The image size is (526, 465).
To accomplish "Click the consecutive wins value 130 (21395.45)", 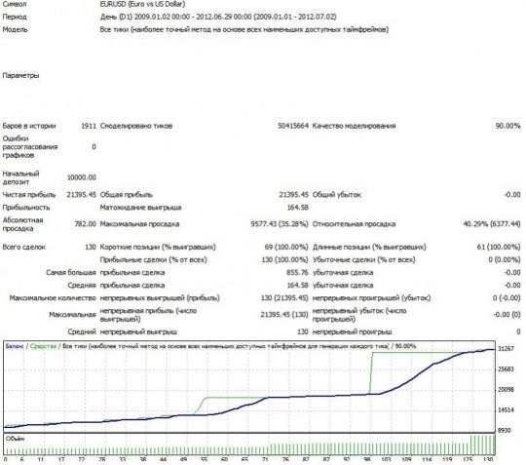I will point(284,298).
